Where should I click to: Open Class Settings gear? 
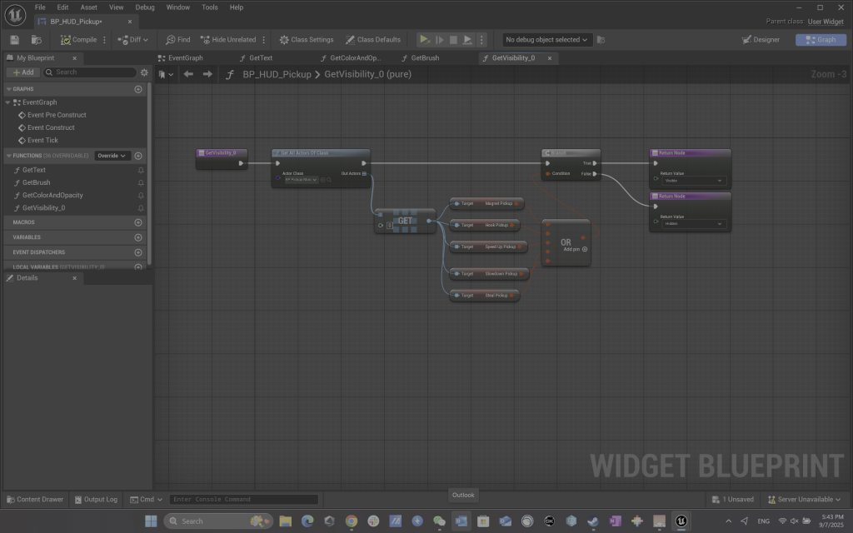pos(306,39)
